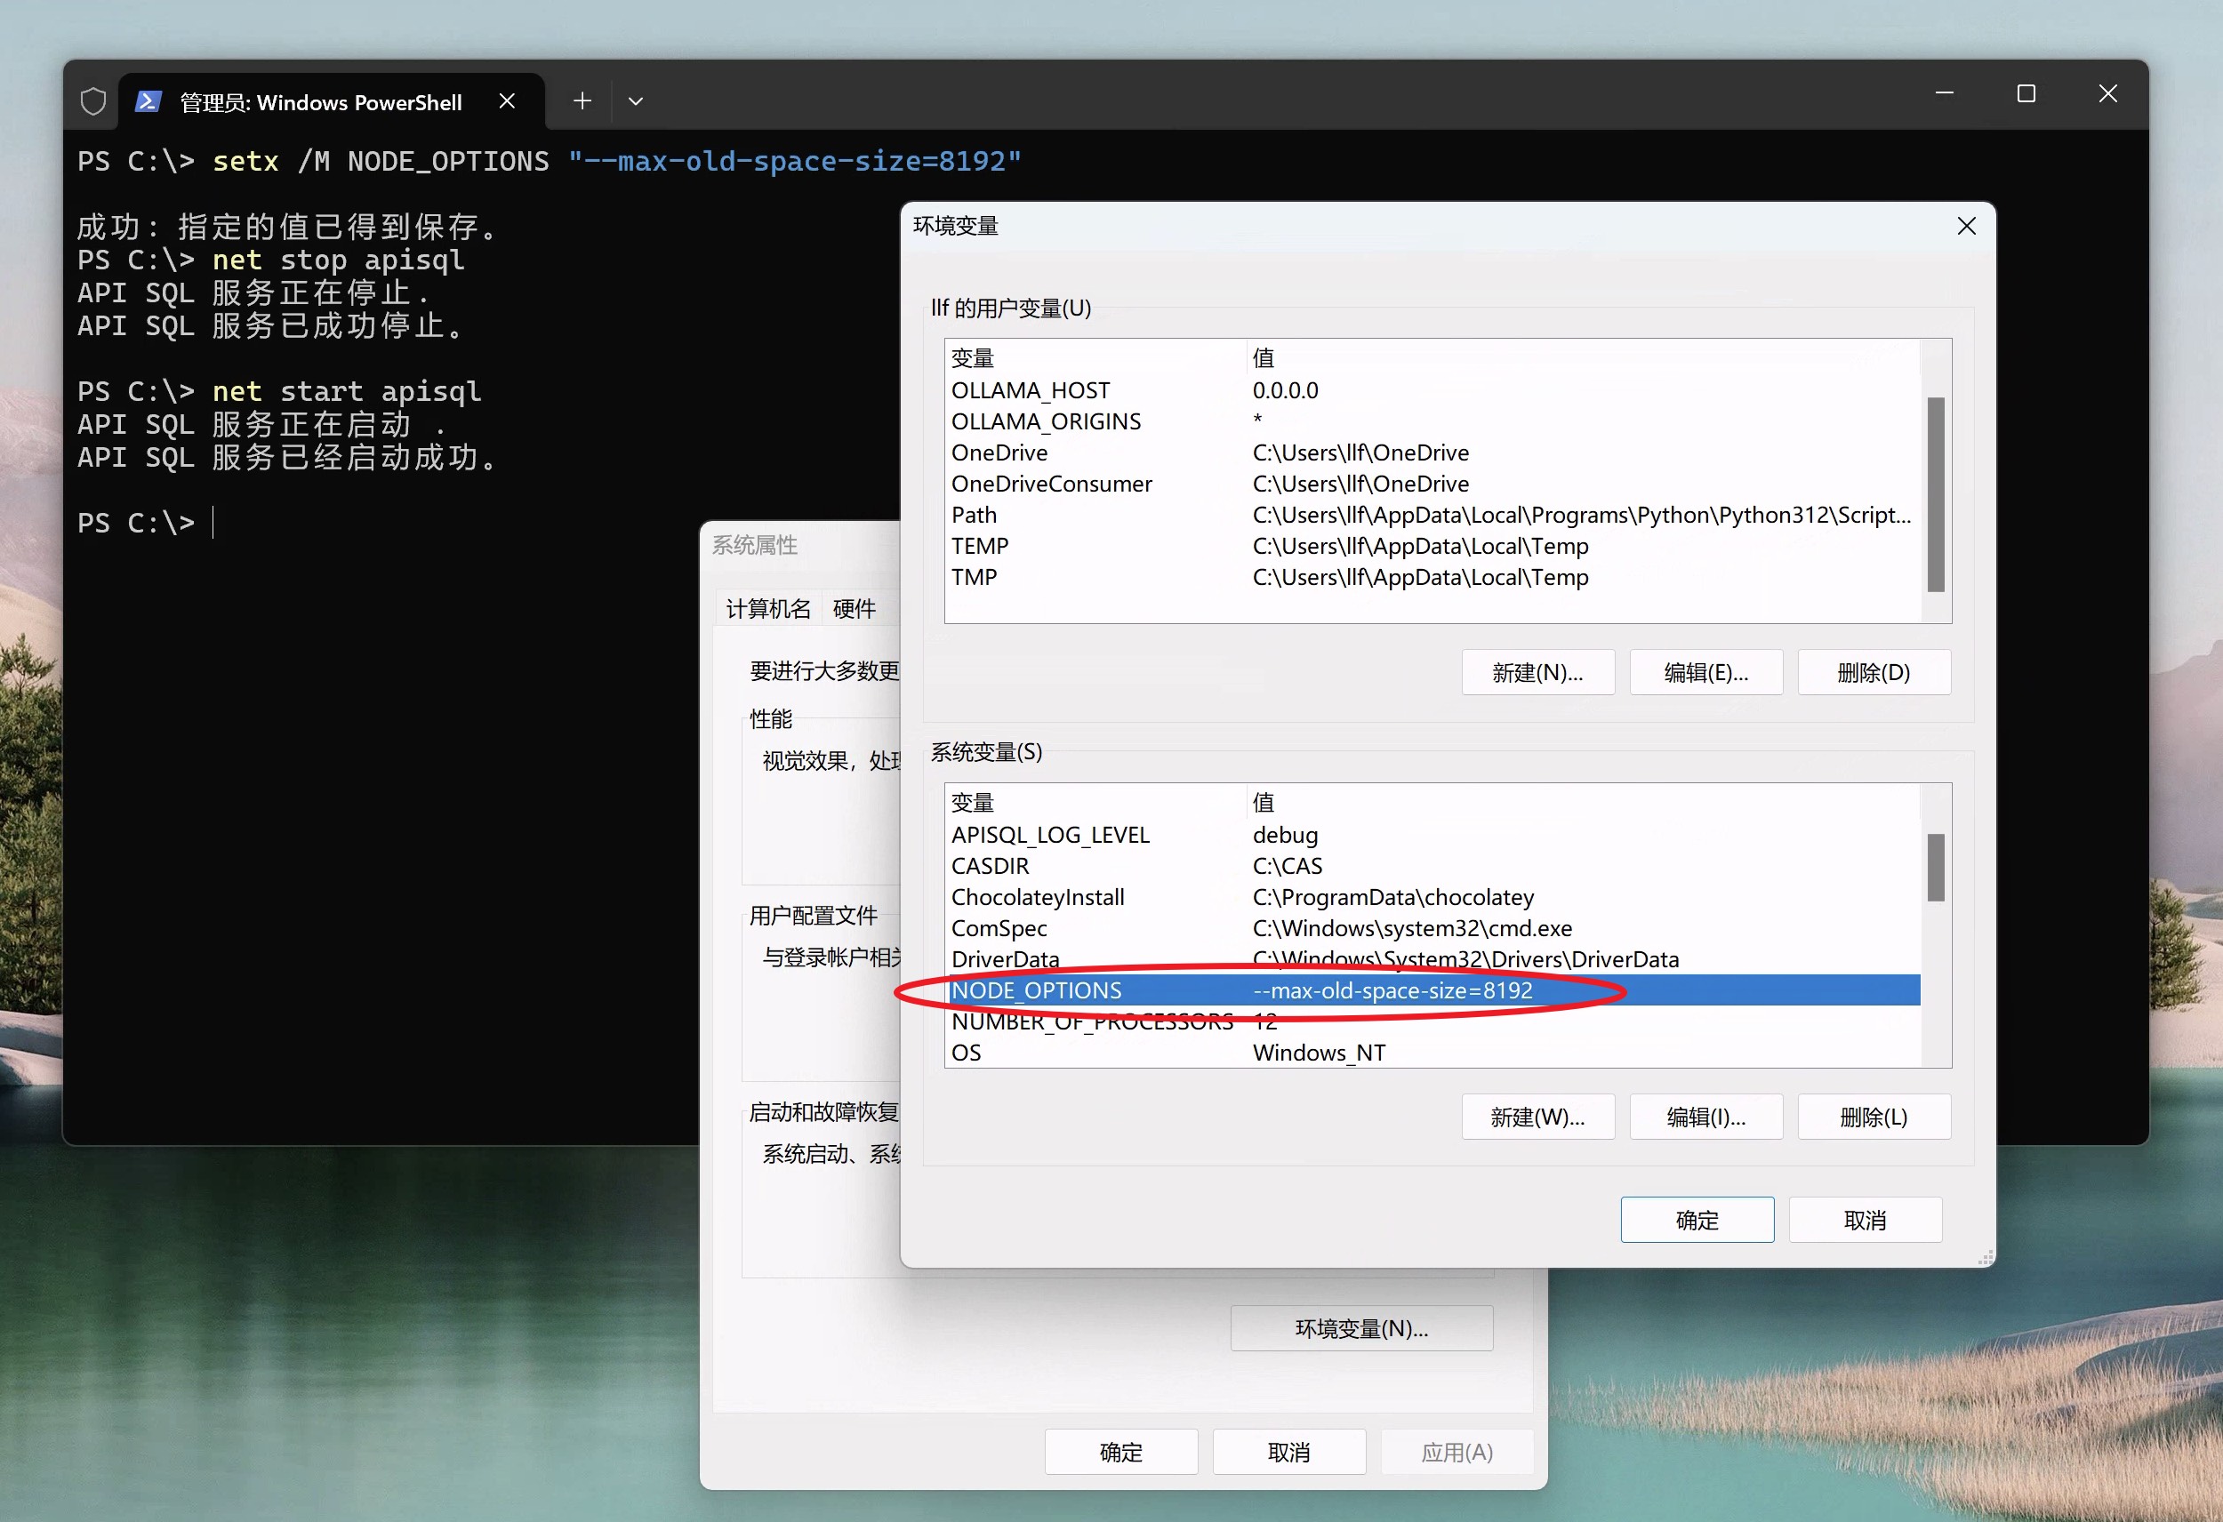Select the OLLAMA_HOST user variable
Image resolution: width=2223 pixels, height=1522 pixels.
coord(1031,389)
